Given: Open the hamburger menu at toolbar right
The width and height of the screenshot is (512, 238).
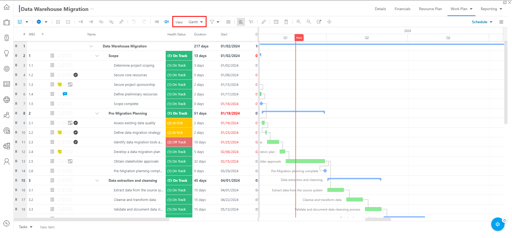Looking at the screenshot, I should coord(501,22).
